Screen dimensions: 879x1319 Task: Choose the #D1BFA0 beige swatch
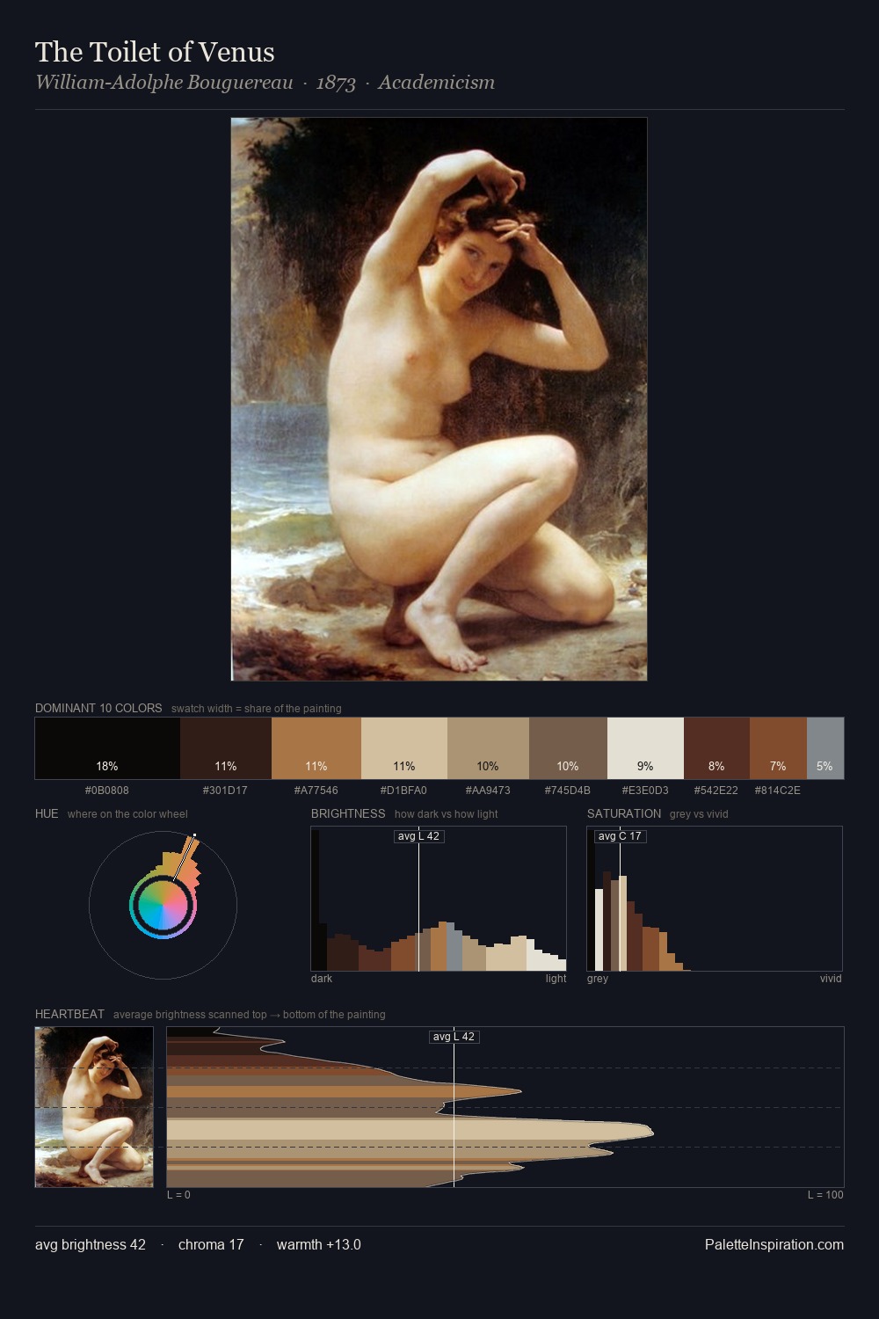[x=404, y=748]
